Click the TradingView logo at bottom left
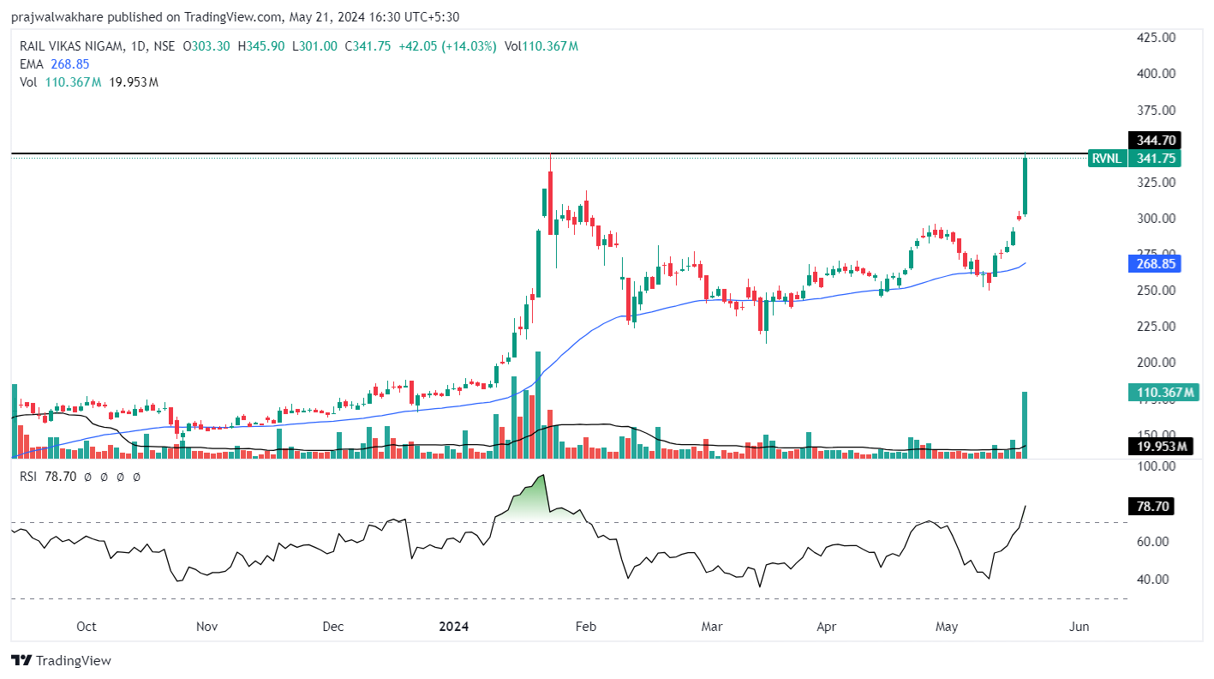 point(61,660)
